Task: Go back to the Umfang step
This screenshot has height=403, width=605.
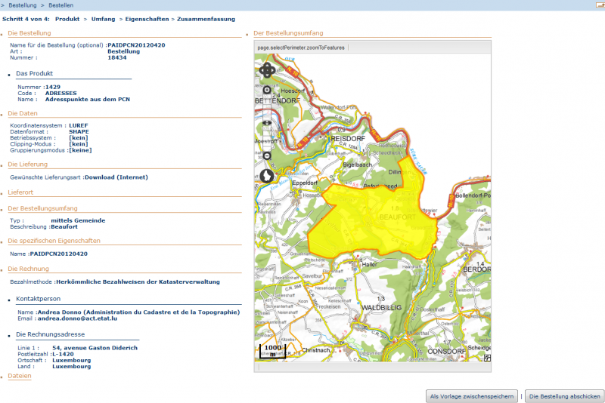Action: 103,19
